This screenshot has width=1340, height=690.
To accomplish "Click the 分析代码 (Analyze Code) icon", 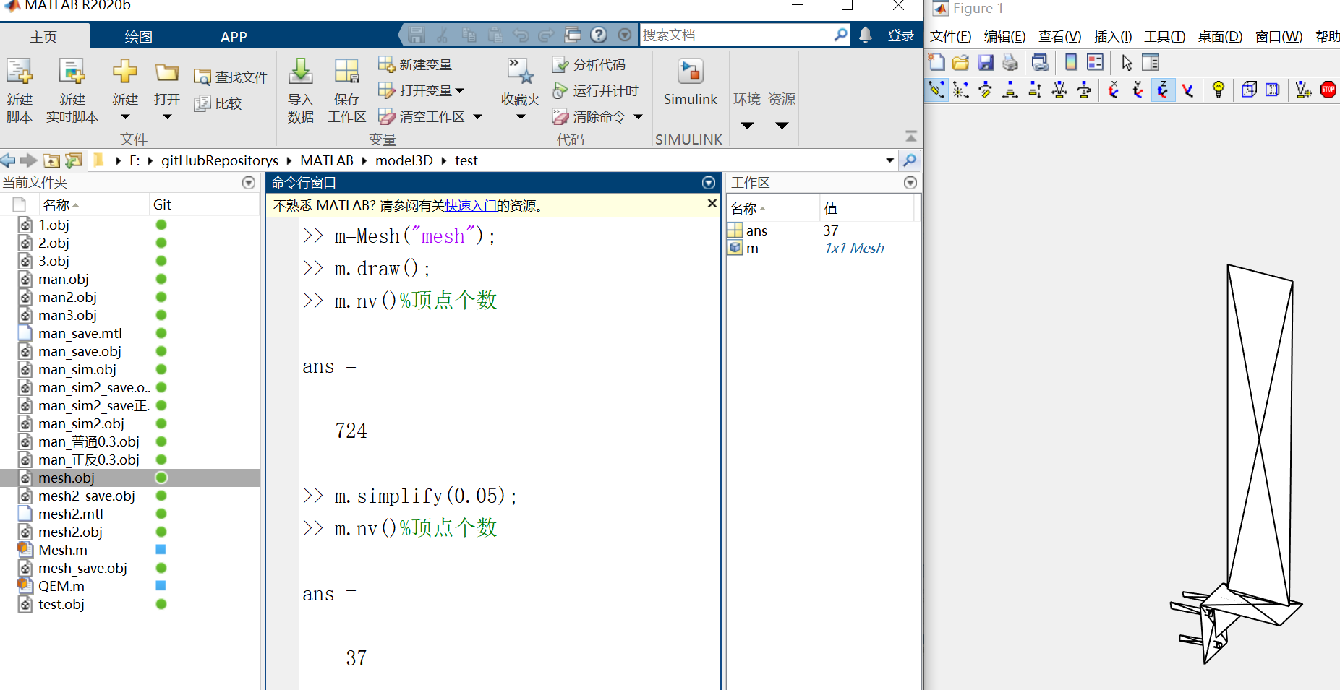I will tap(560, 64).
